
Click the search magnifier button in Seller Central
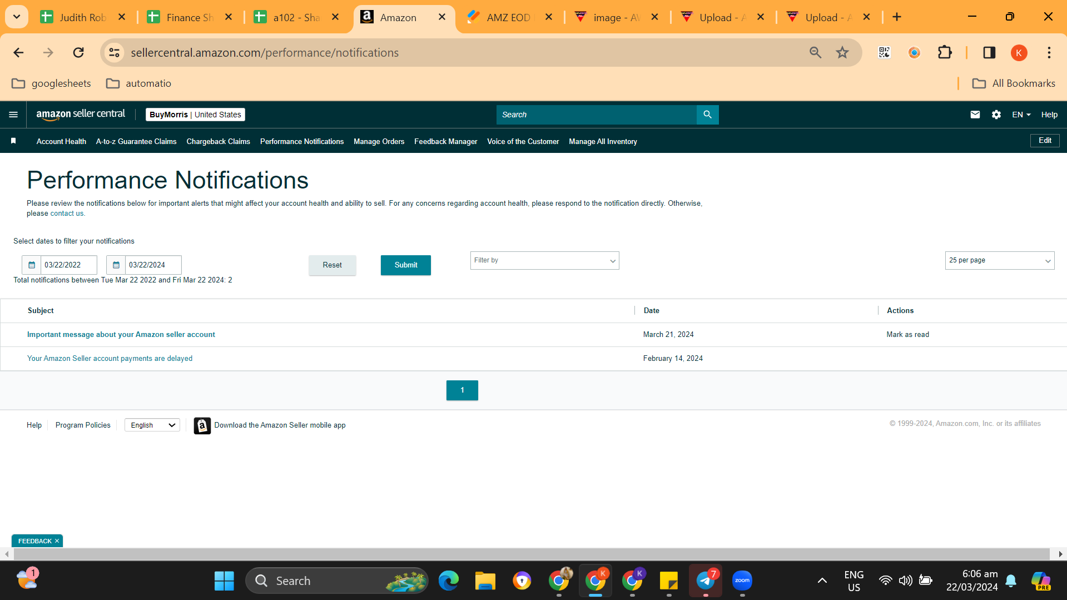coord(707,115)
